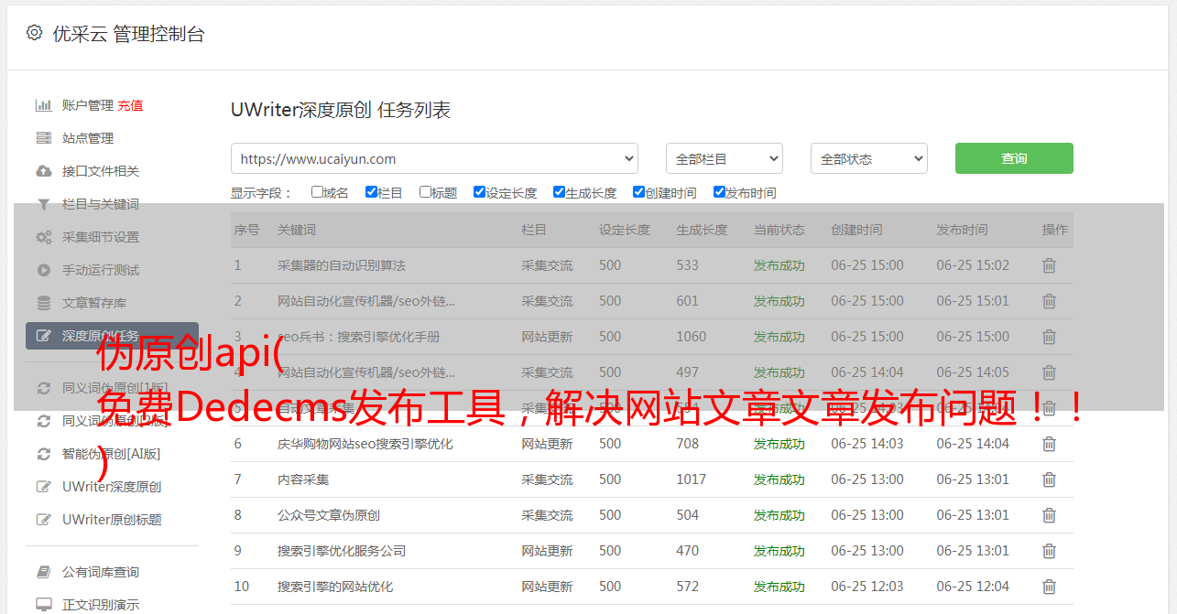Viewport: 1177px width, 614px height.
Task: Click the 关键词 column header
Action: click(x=297, y=230)
